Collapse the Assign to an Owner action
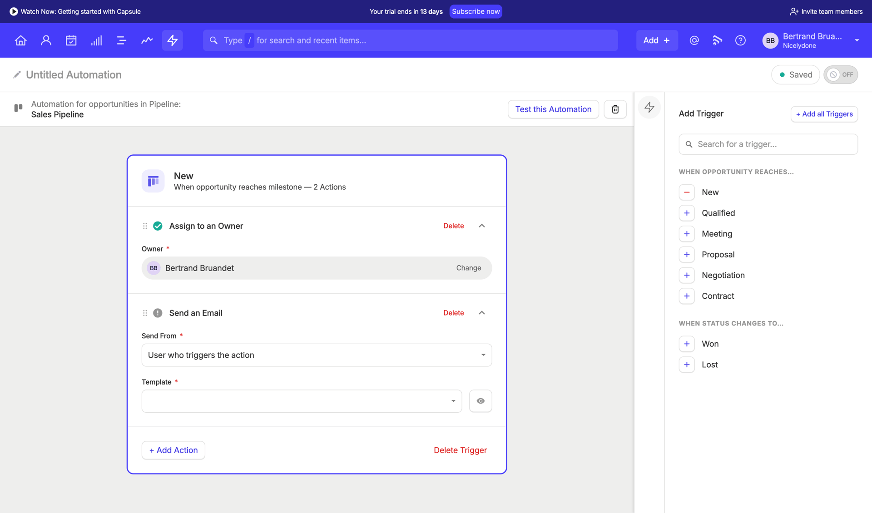The width and height of the screenshot is (872, 513). point(481,226)
